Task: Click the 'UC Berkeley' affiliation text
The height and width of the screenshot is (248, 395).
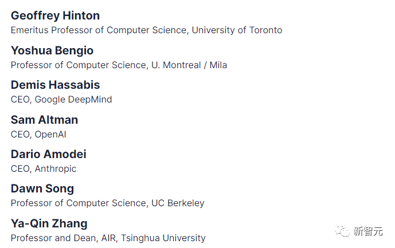Action: click(178, 203)
